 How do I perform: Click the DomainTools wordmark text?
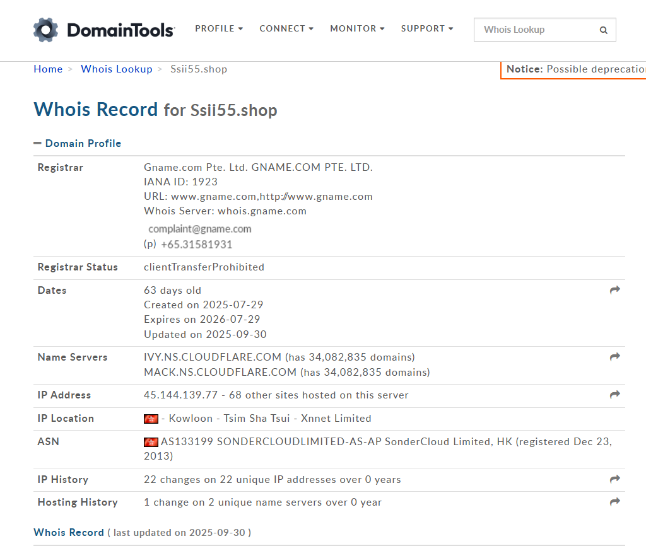coord(120,30)
